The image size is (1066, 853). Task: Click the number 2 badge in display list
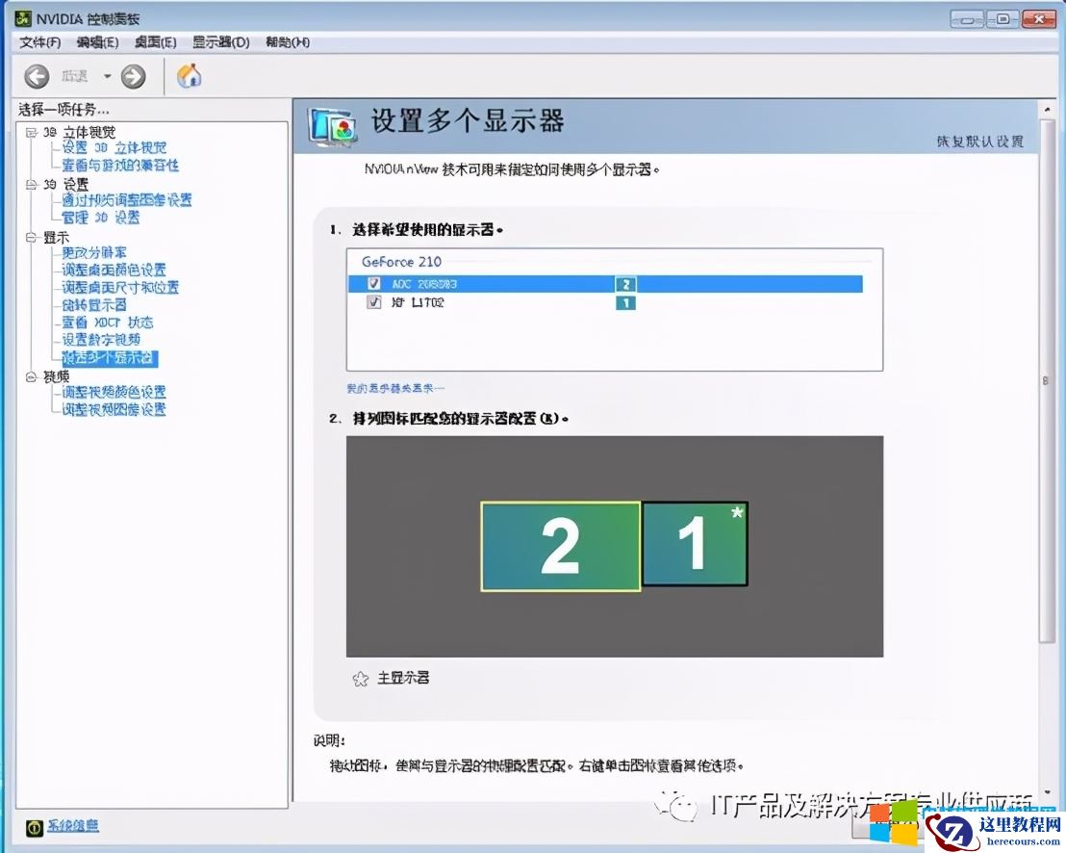tap(625, 284)
